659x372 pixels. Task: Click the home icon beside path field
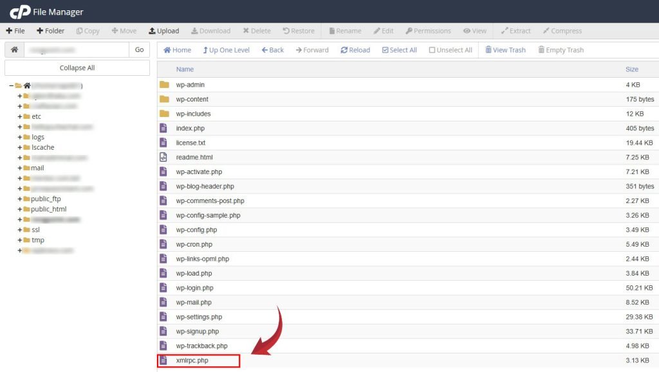(x=14, y=50)
